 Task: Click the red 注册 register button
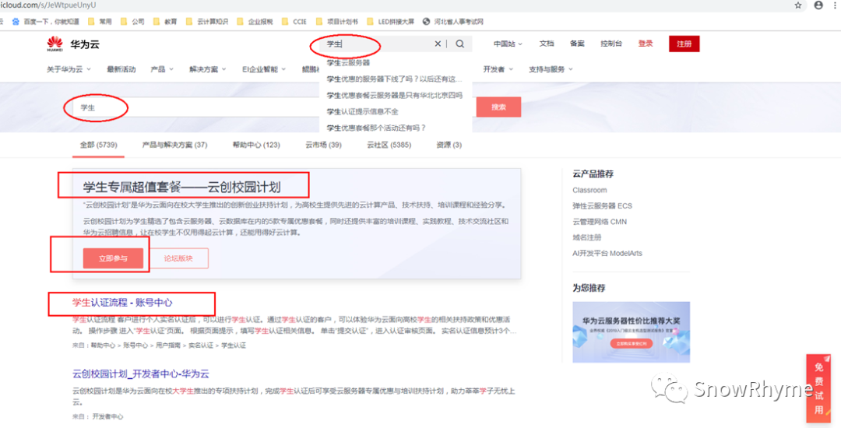[684, 44]
